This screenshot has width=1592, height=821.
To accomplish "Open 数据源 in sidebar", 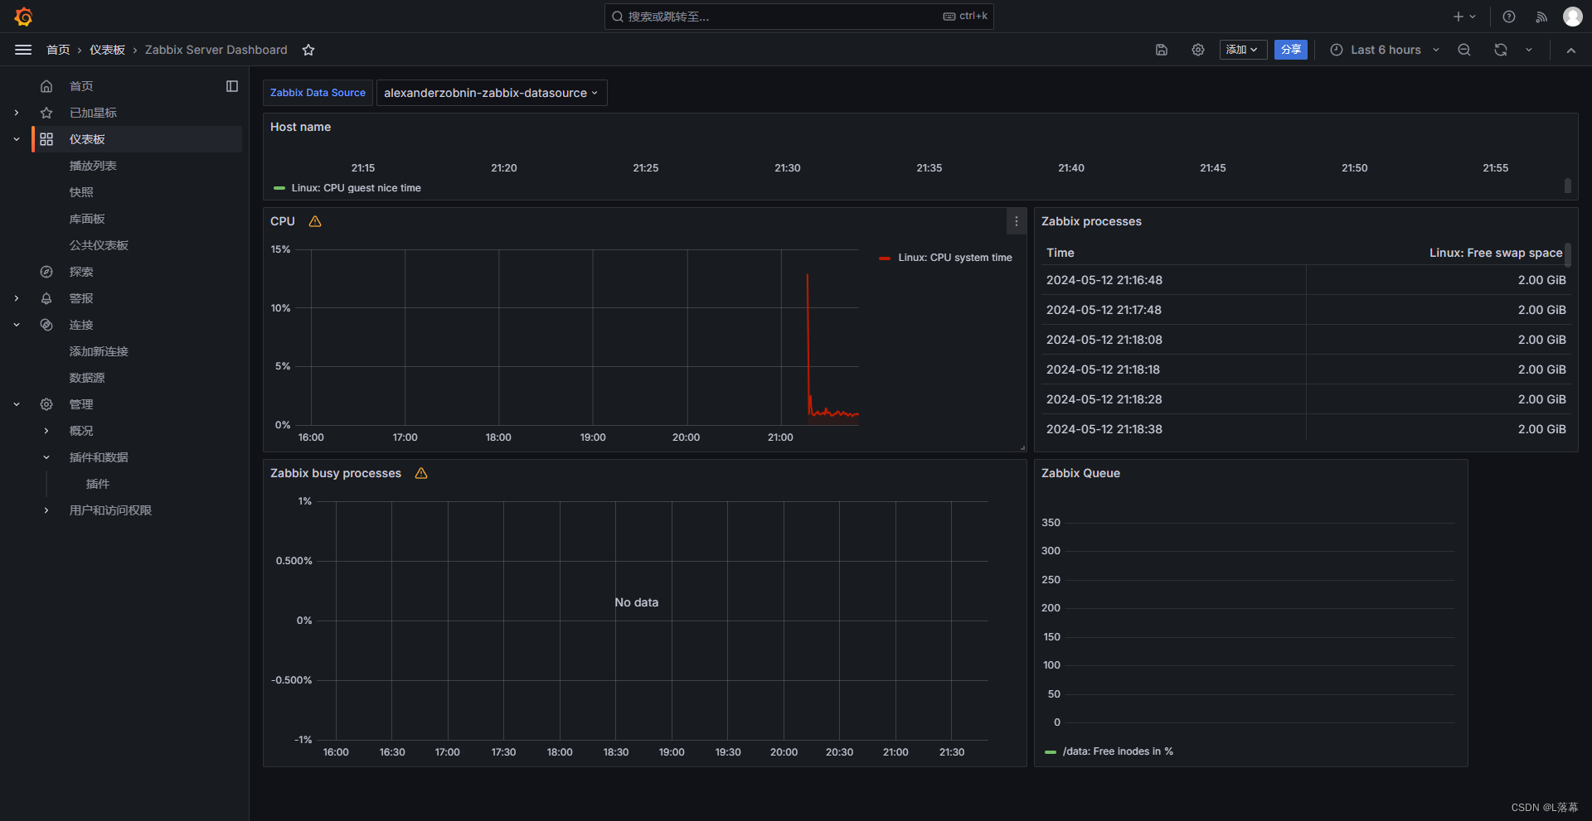I will tap(87, 378).
